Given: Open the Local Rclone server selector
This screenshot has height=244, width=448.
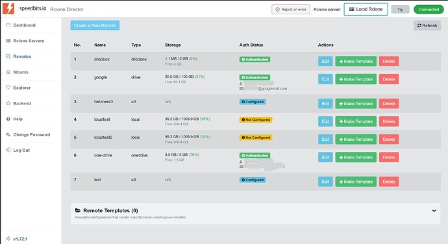Looking at the screenshot, I should coord(366,9).
